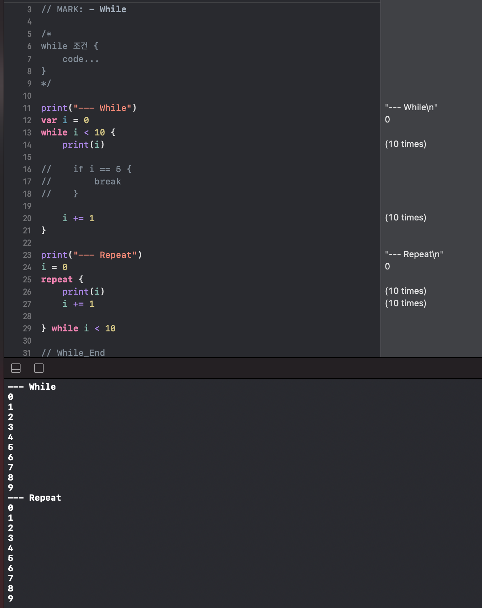Click the // While_End comment
The height and width of the screenshot is (608, 482).
[x=73, y=353]
